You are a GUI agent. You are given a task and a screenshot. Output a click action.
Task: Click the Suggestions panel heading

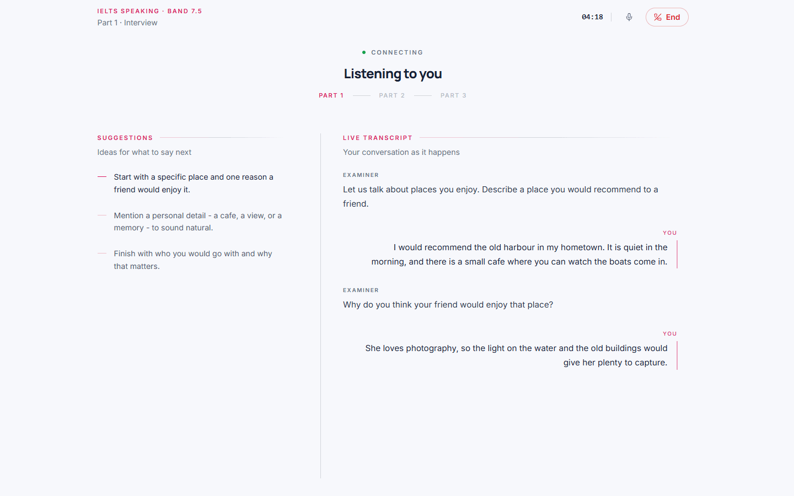[x=125, y=138]
